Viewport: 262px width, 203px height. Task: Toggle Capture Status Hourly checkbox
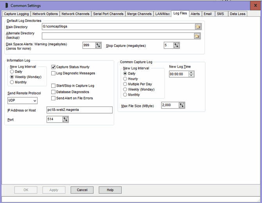tap(53, 67)
